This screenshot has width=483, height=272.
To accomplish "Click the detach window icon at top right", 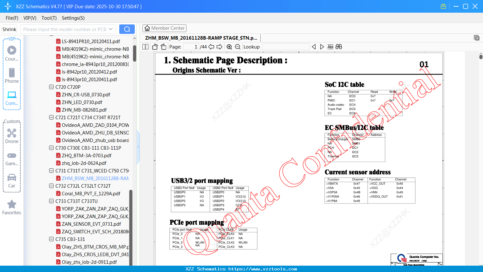I will pos(477,38).
